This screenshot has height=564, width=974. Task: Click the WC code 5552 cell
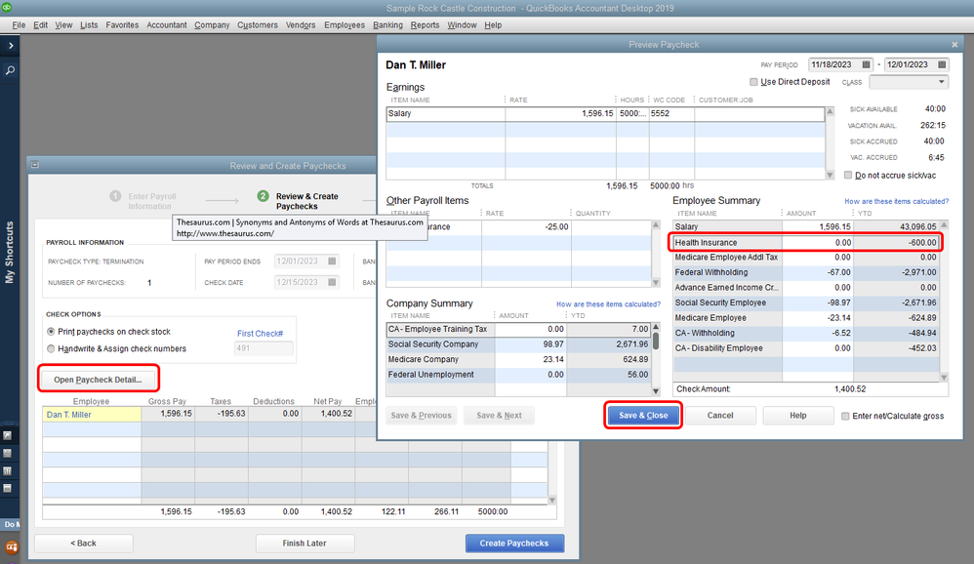[671, 113]
